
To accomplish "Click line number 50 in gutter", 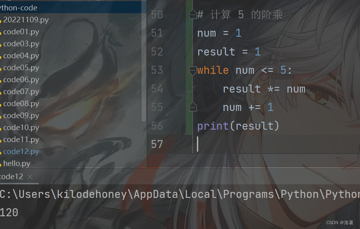I will (x=157, y=15).
